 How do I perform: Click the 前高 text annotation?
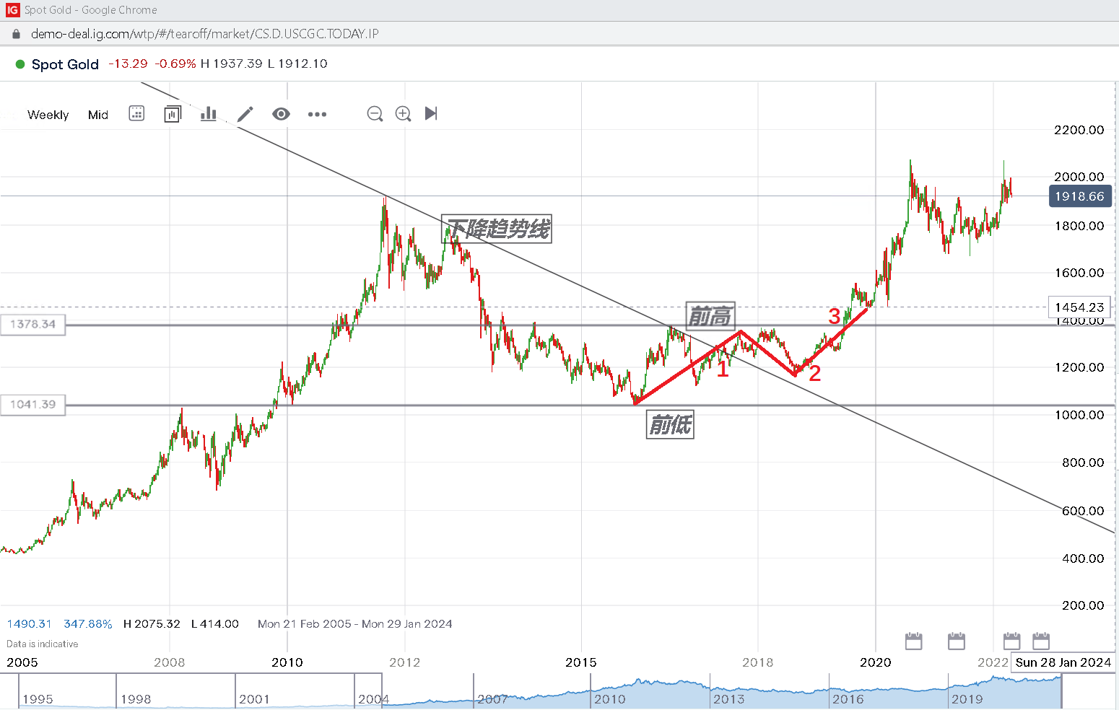710,315
